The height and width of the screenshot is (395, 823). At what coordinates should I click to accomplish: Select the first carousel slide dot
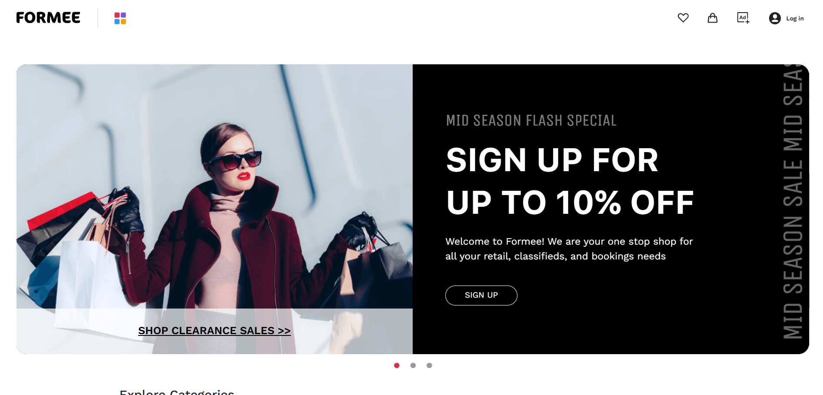397,365
